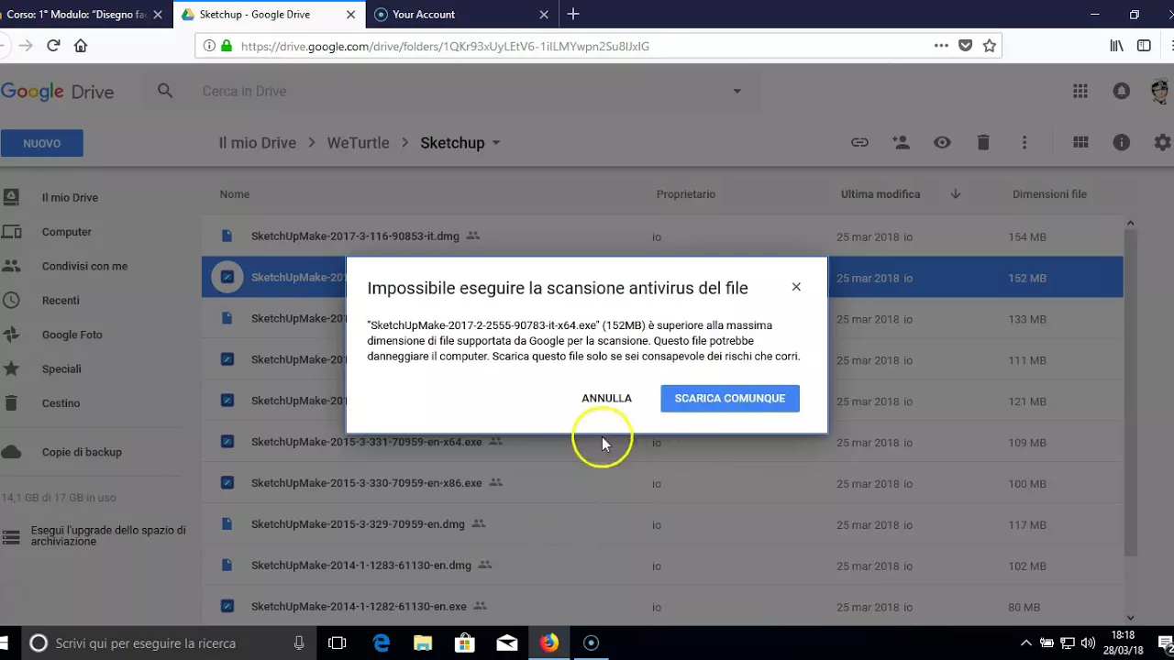
Task: Open a new browser tab
Action: (573, 15)
